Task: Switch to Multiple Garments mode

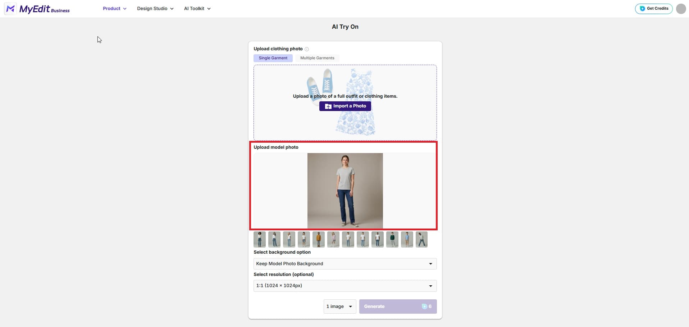Action: coord(317,58)
